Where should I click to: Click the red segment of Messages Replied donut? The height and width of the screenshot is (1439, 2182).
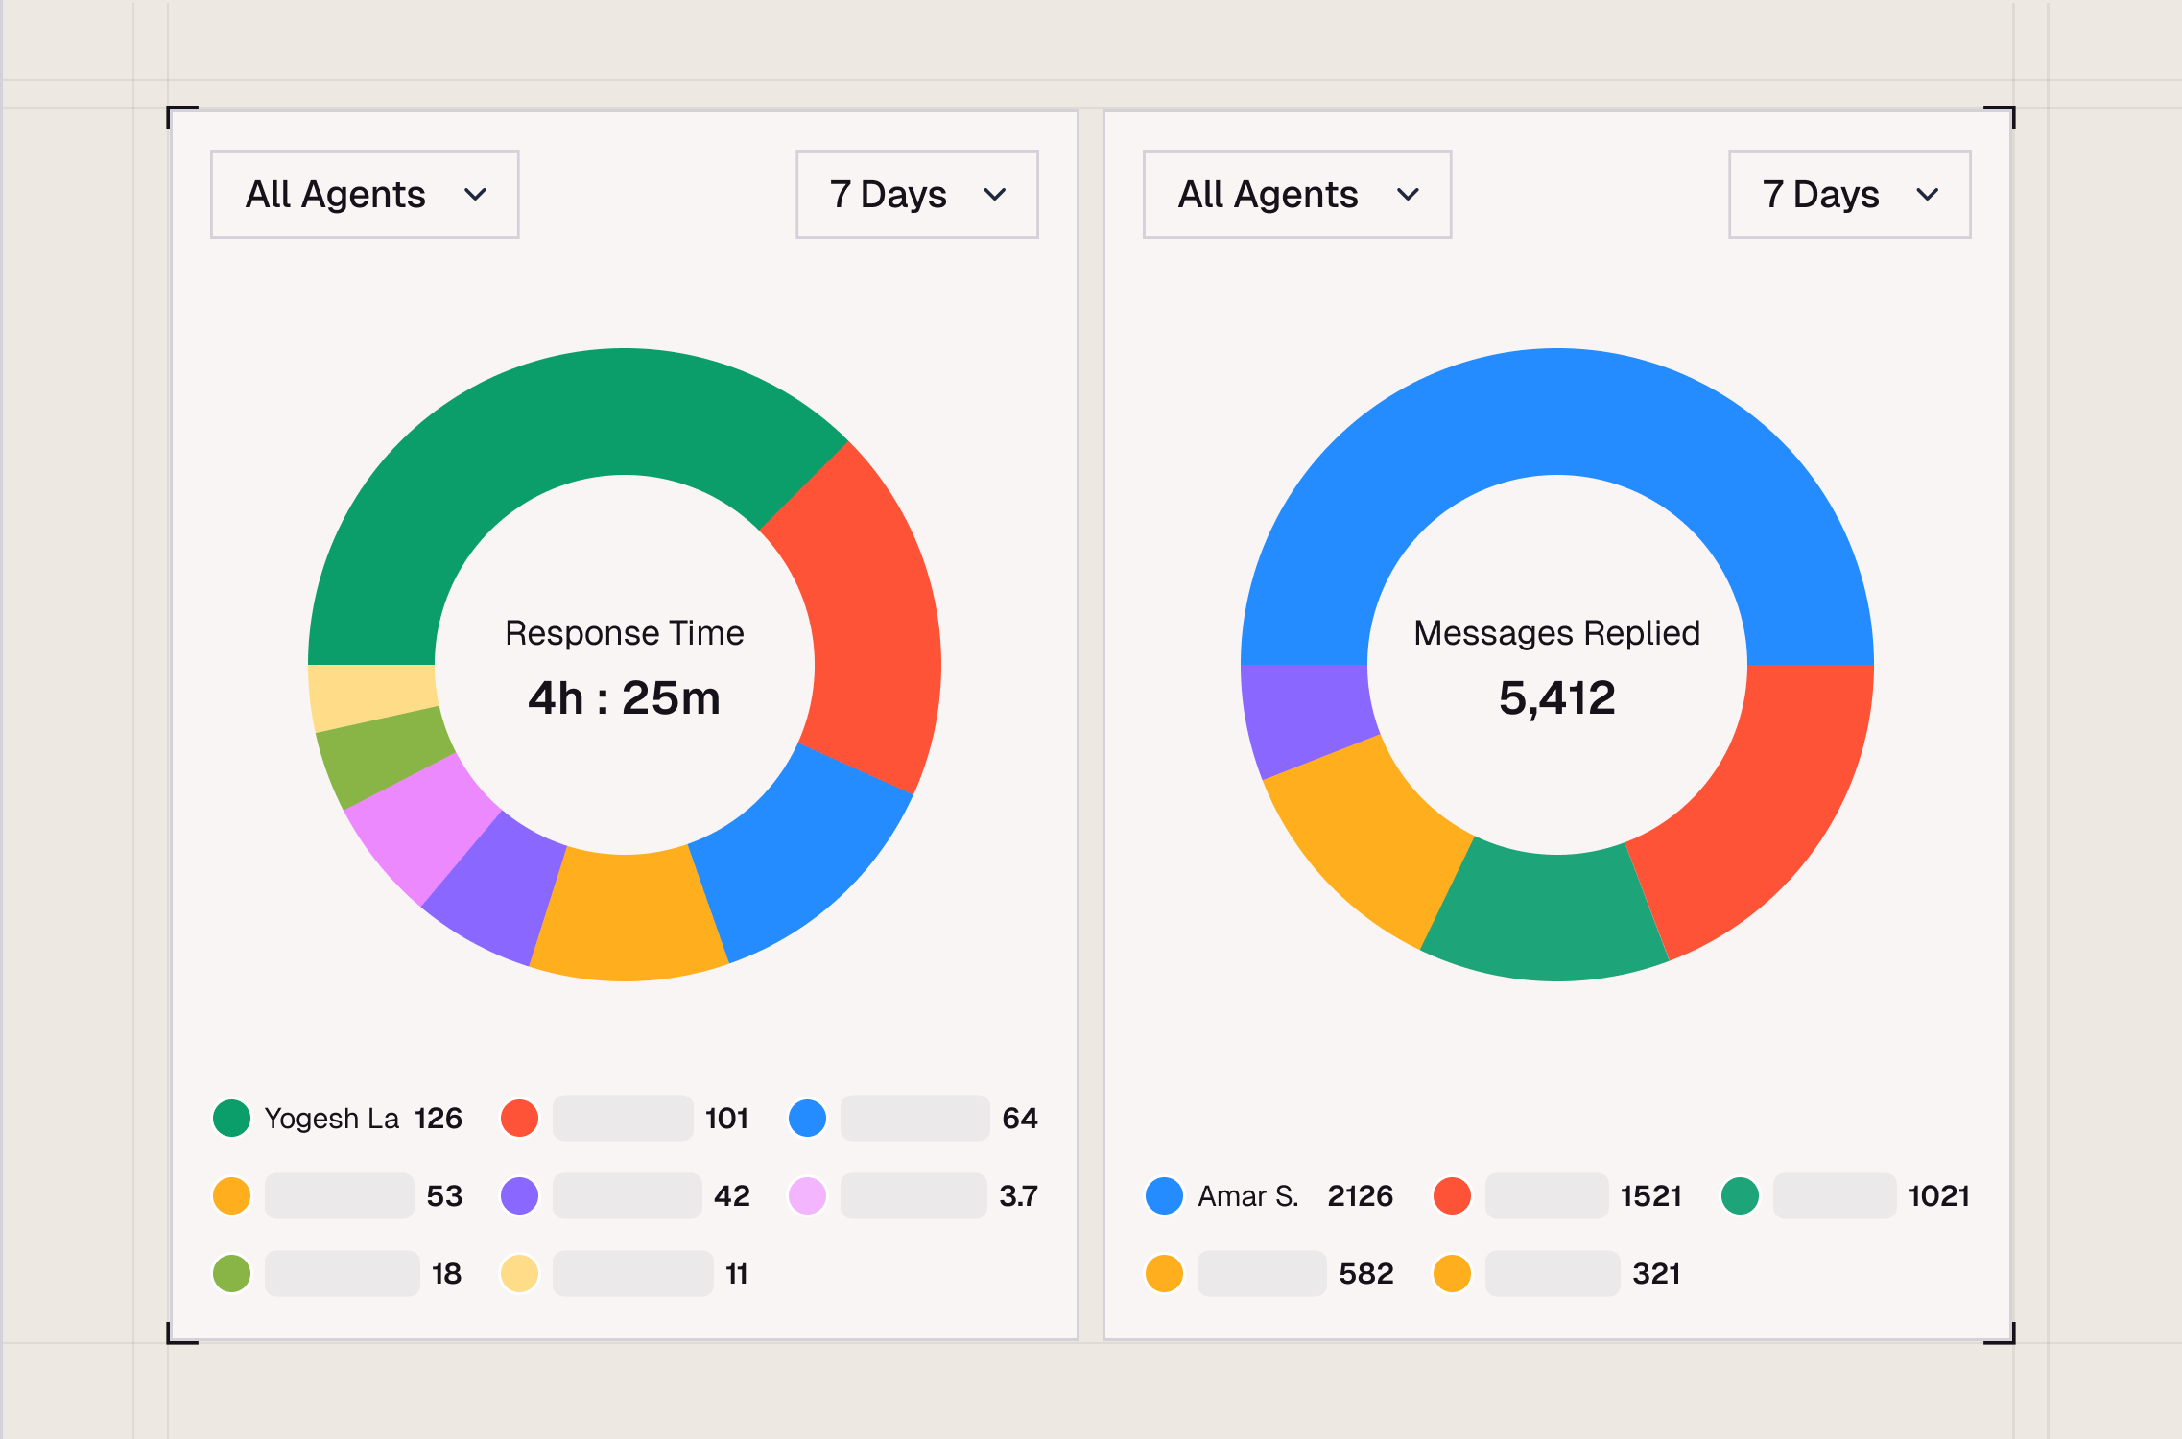(x=1766, y=806)
